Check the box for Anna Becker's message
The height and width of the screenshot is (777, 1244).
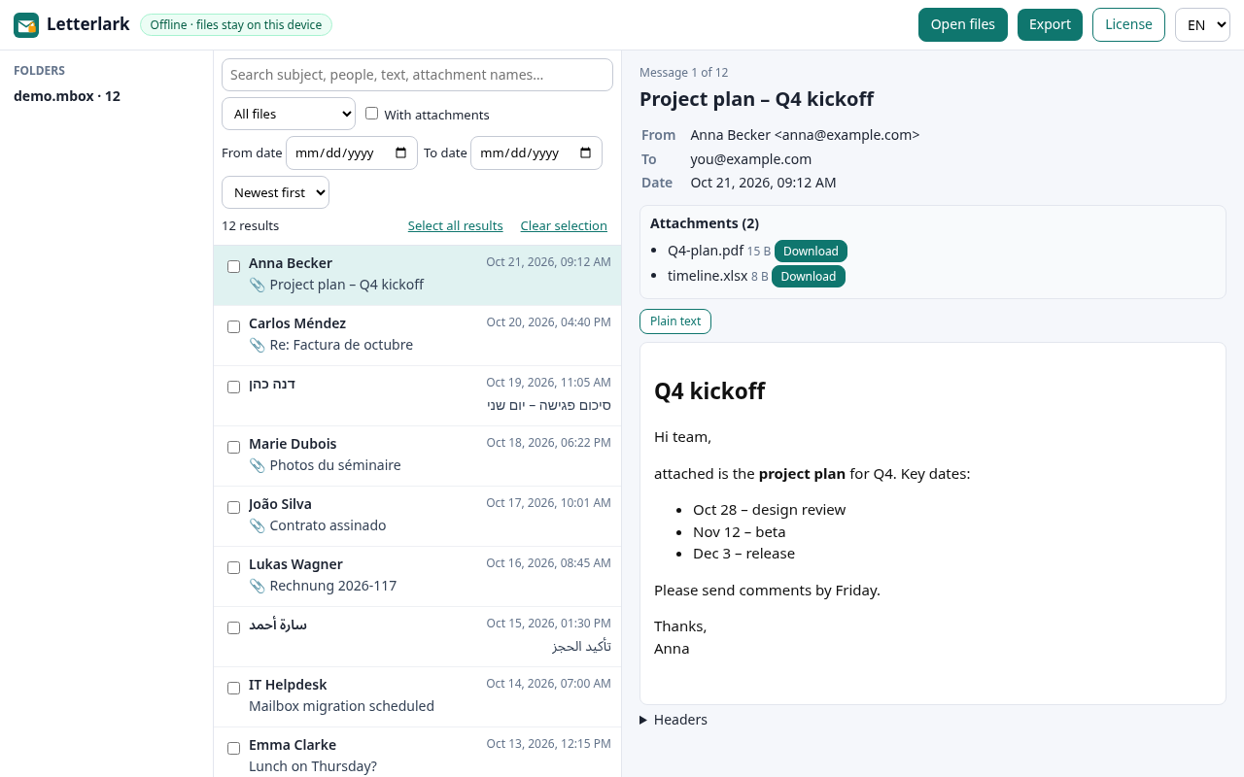(x=233, y=266)
